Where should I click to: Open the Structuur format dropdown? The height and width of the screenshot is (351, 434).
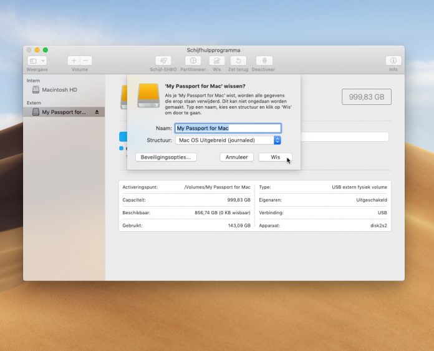[x=228, y=141]
